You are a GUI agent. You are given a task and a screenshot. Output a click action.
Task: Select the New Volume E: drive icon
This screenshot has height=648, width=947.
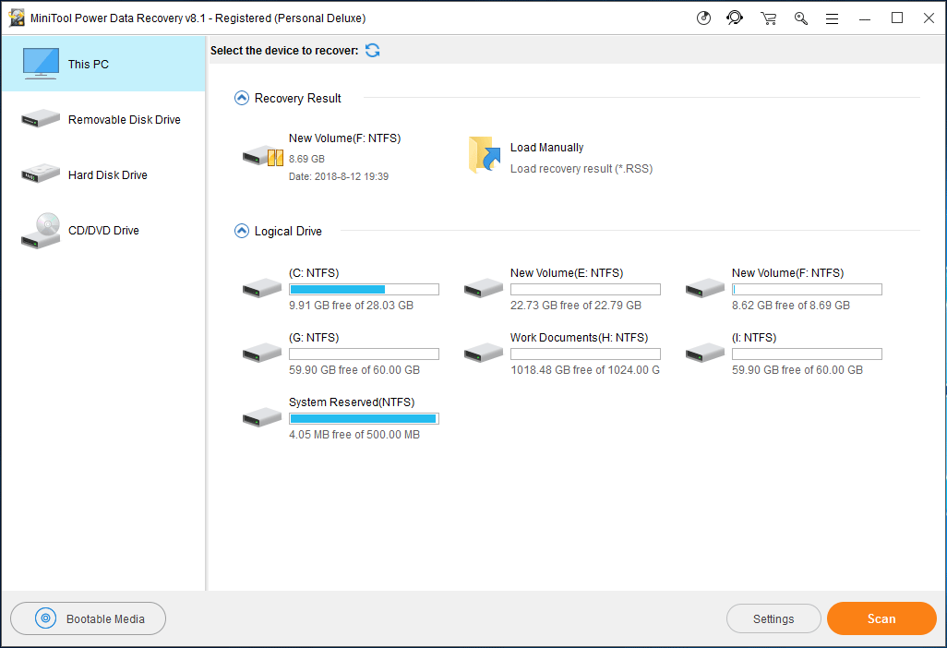click(x=483, y=288)
